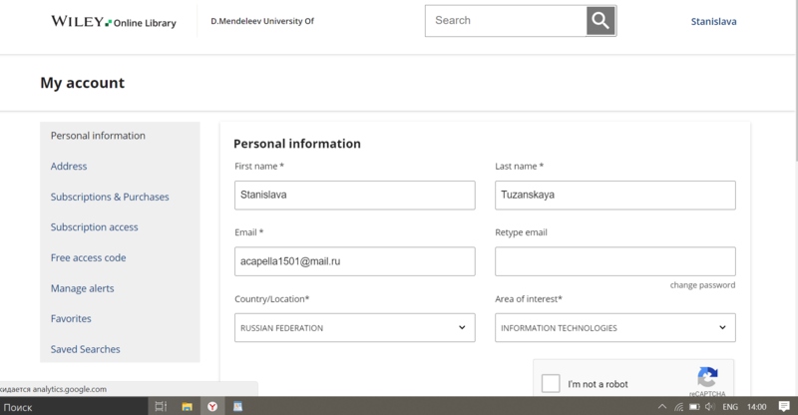Viewport: 798px width, 415px height.
Task: Open the 14:00 taskbar clock
Action: (756, 406)
